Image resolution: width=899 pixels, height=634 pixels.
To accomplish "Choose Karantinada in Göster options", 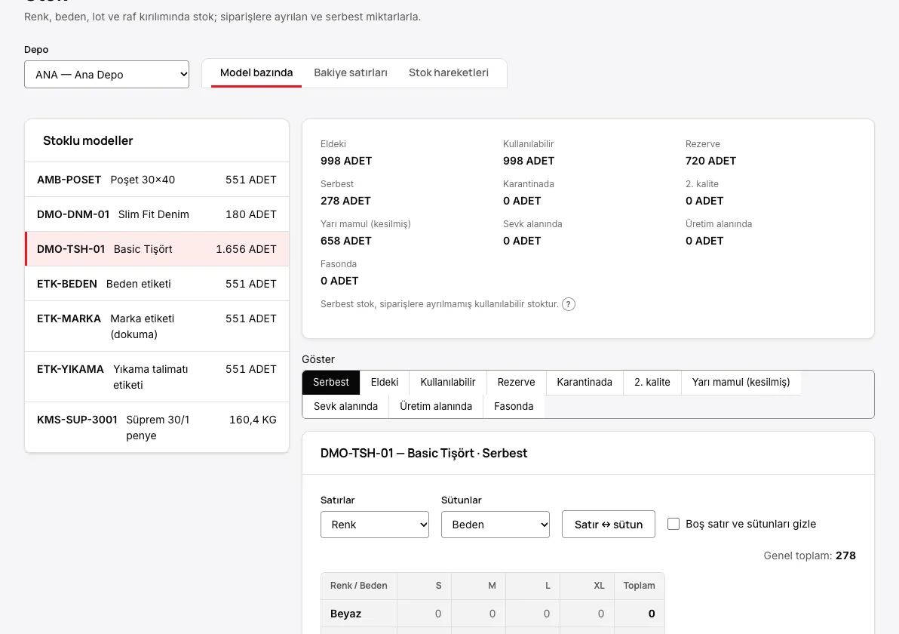I will coord(585,383).
